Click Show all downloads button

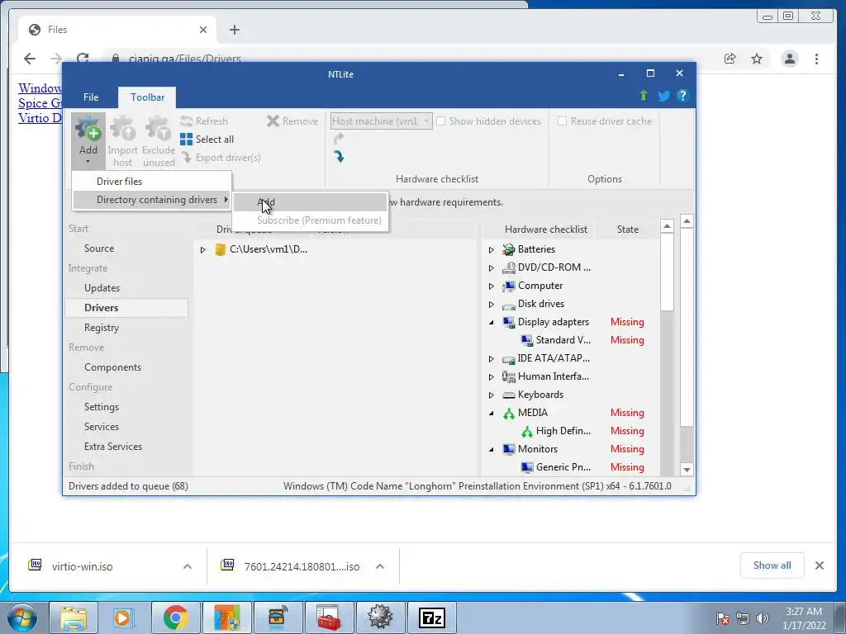tap(772, 565)
